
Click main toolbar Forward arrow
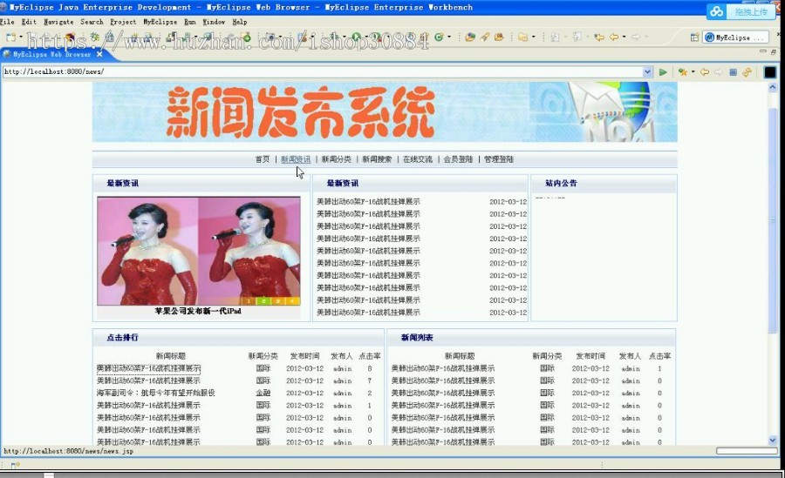coord(636,37)
